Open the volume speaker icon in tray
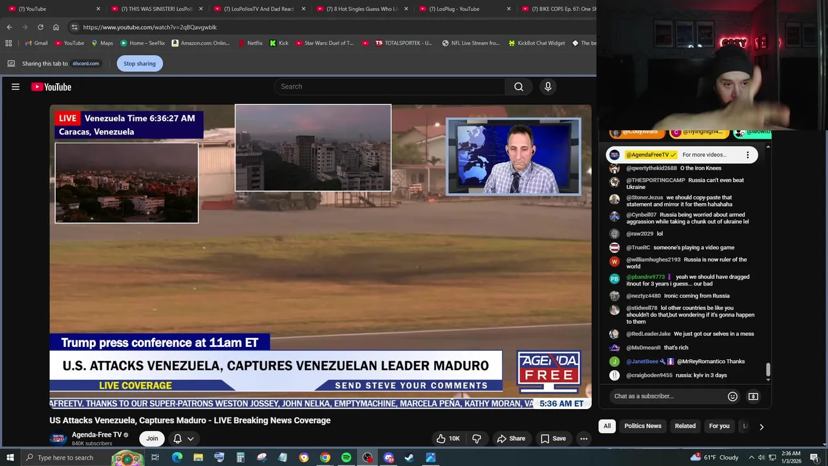The width and height of the screenshot is (828, 466). (761, 458)
